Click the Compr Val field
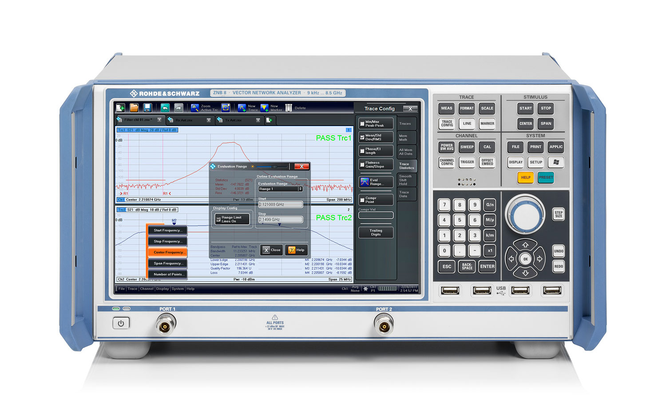 [x=376, y=215]
